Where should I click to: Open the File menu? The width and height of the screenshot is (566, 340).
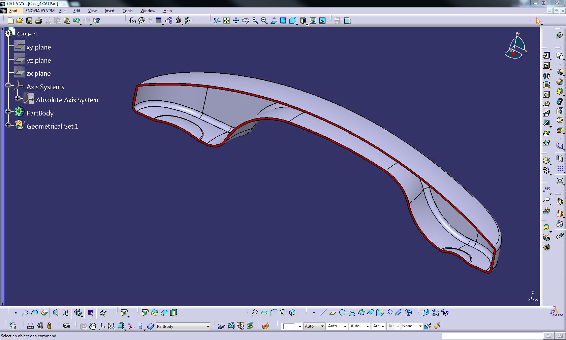[62, 11]
